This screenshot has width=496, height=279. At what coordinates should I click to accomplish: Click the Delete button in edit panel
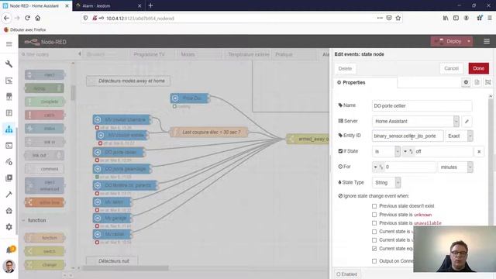coord(345,69)
